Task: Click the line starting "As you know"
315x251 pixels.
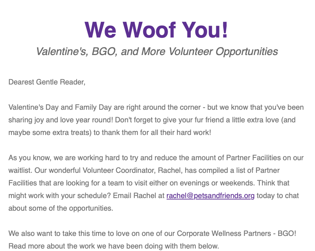Action: click(156, 157)
